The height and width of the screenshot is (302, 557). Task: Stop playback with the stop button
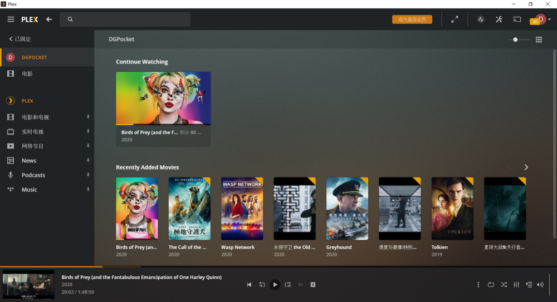click(x=313, y=285)
